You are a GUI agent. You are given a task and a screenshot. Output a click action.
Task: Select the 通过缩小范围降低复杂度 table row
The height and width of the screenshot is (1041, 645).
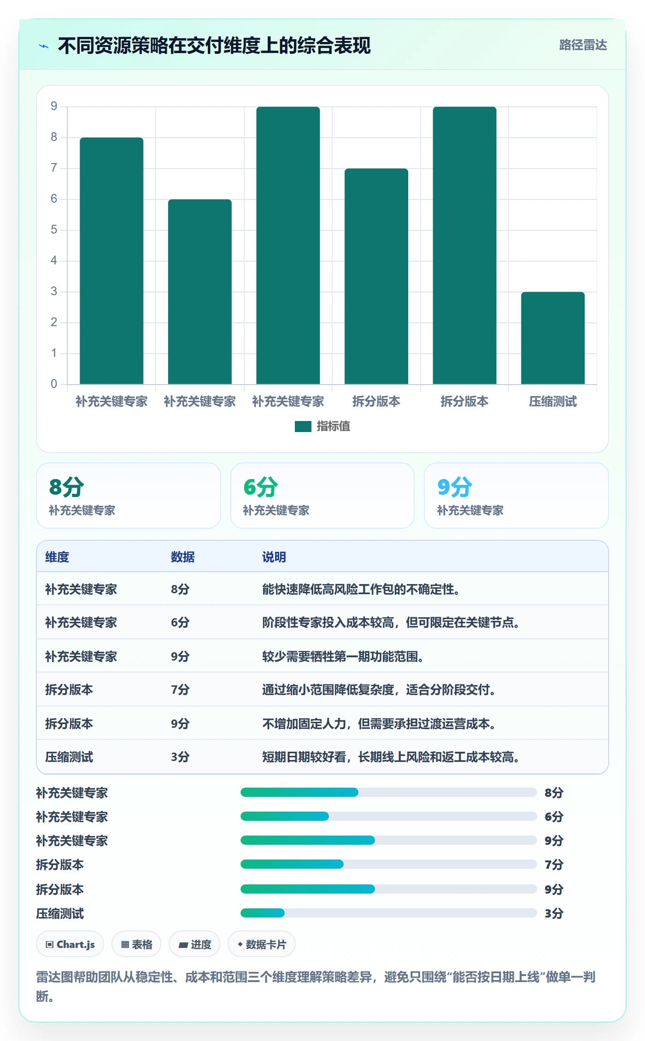pos(322,689)
